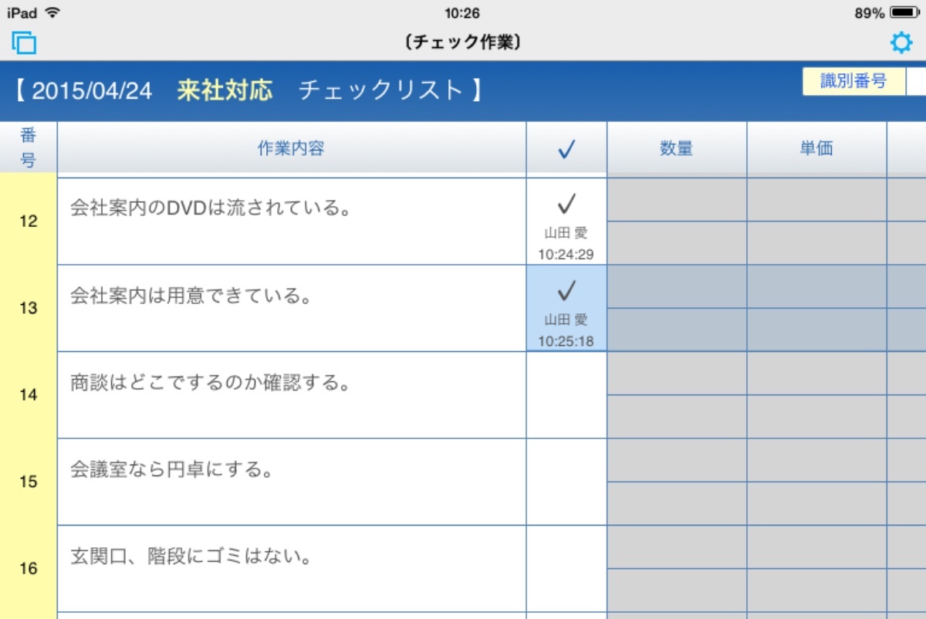Select the 作業内容 column header
Screen dimensions: 926x619
click(x=292, y=150)
